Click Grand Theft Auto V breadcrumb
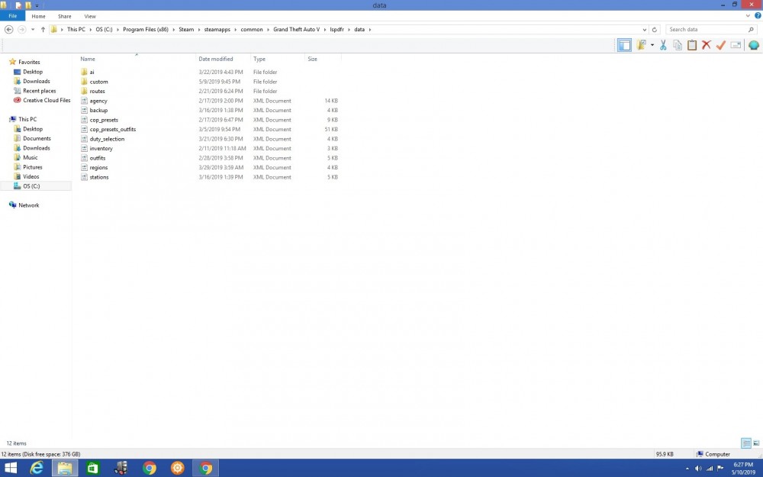This screenshot has height=477, width=763. (x=296, y=29)
